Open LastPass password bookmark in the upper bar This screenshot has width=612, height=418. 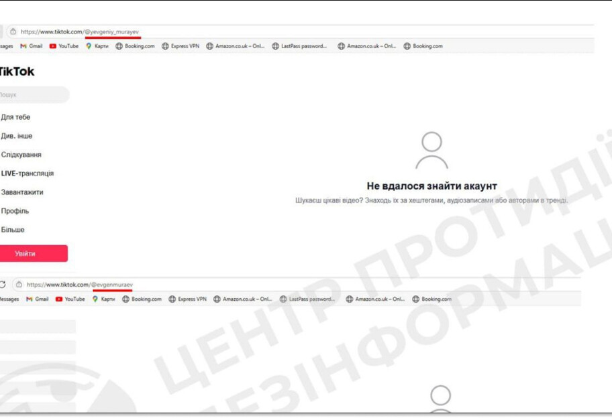pos(299,46)
